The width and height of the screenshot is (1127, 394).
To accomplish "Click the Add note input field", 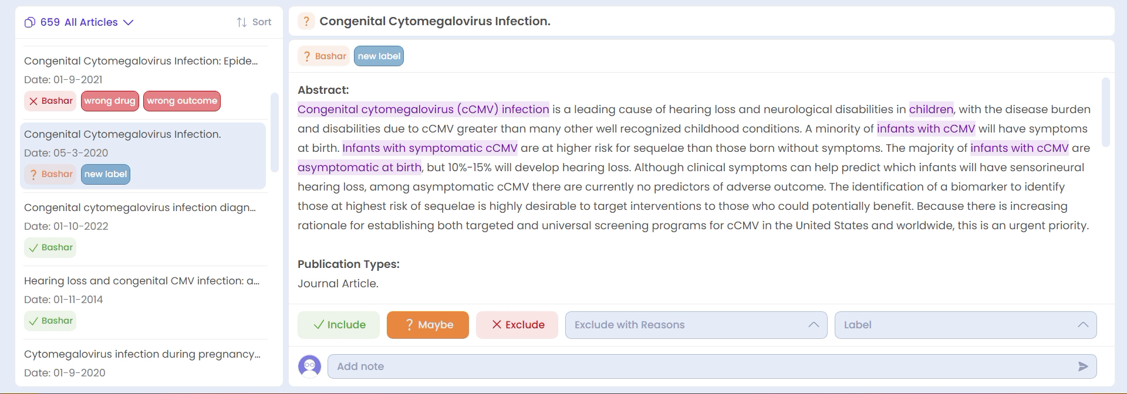I will pos(712,366).
